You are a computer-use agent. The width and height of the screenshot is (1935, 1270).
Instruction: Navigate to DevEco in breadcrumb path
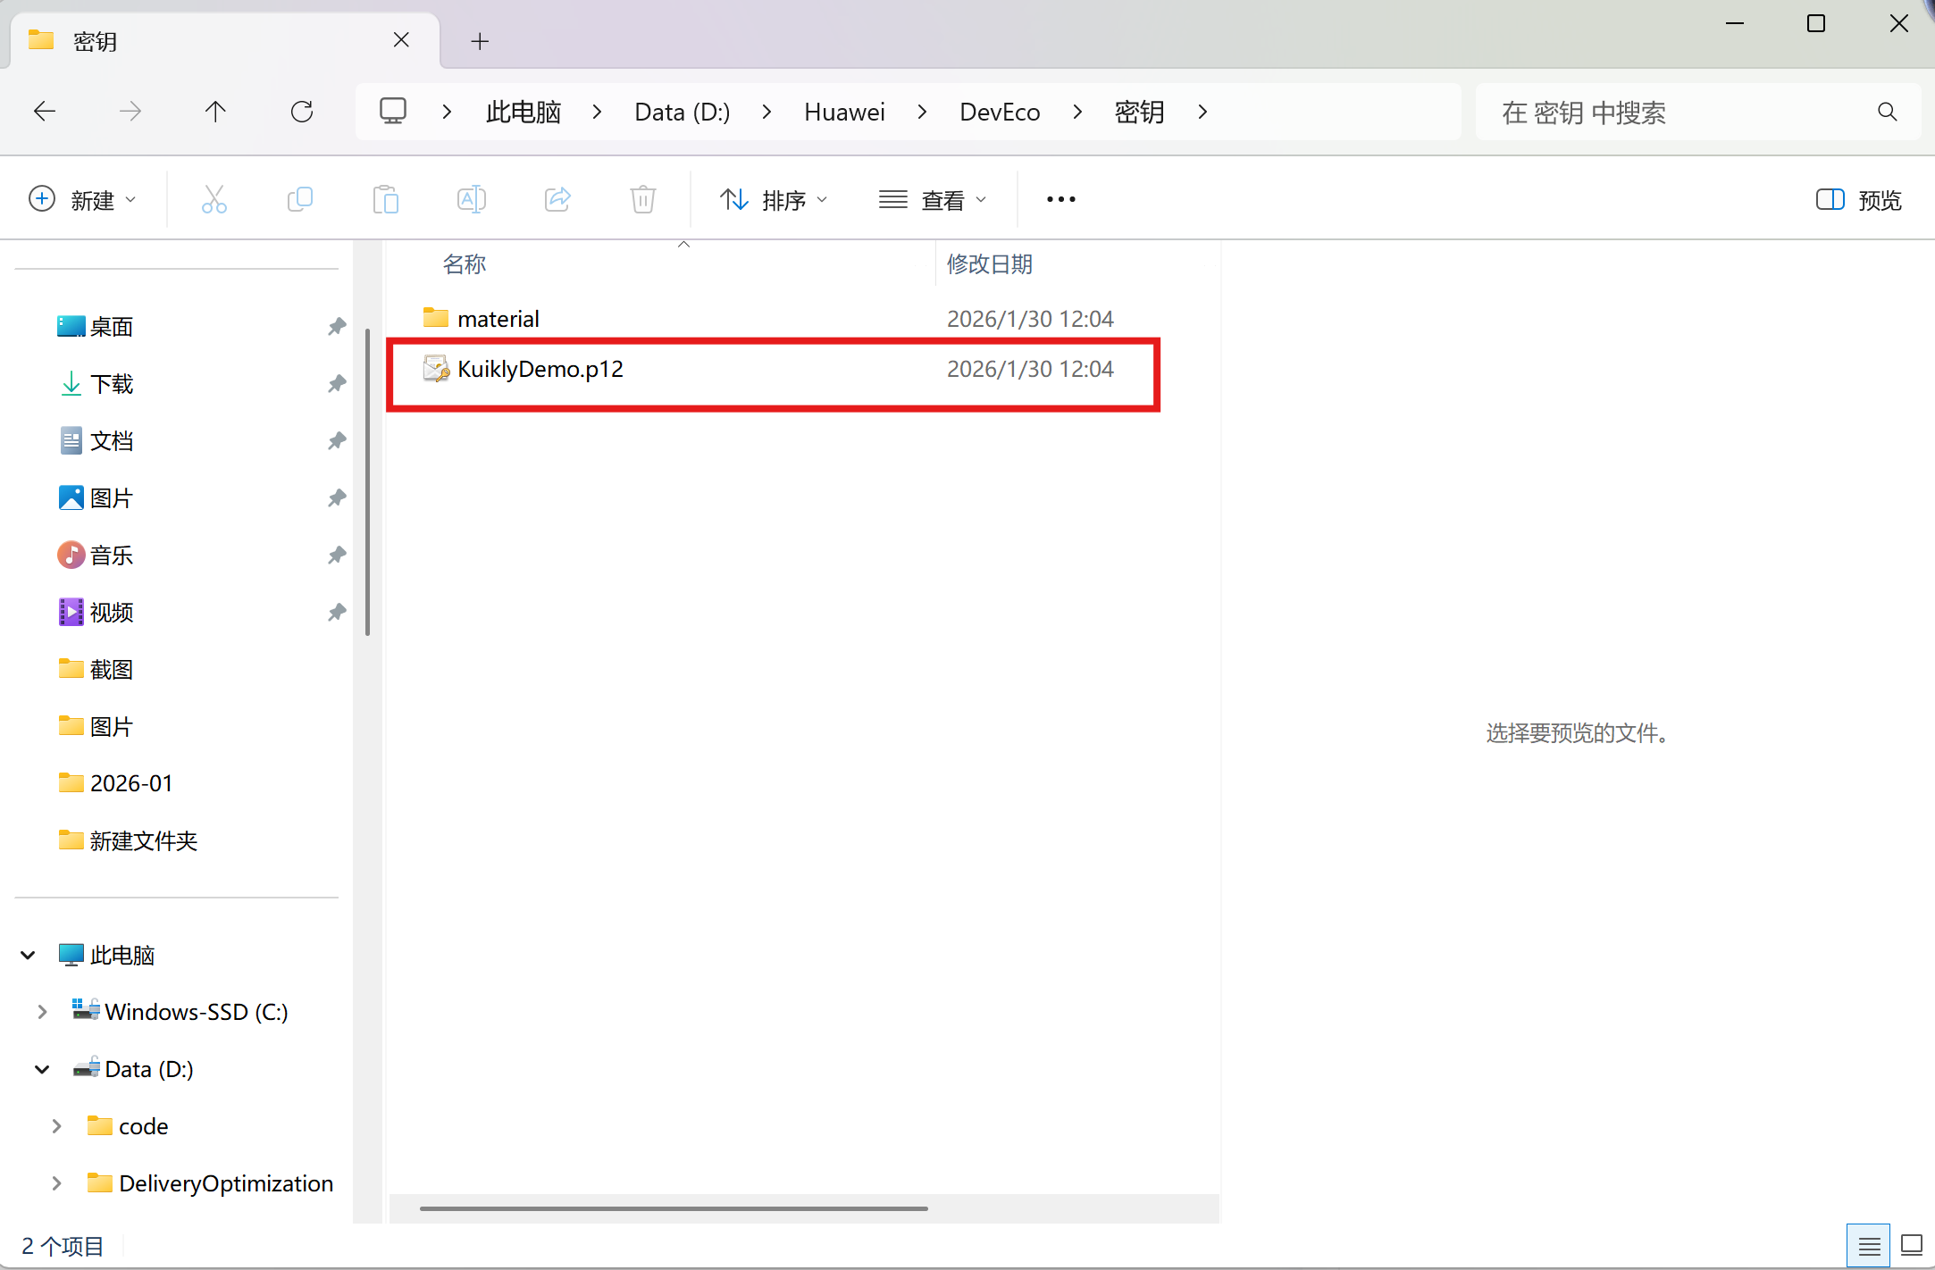pyautogui.click(x=999, y=112)
